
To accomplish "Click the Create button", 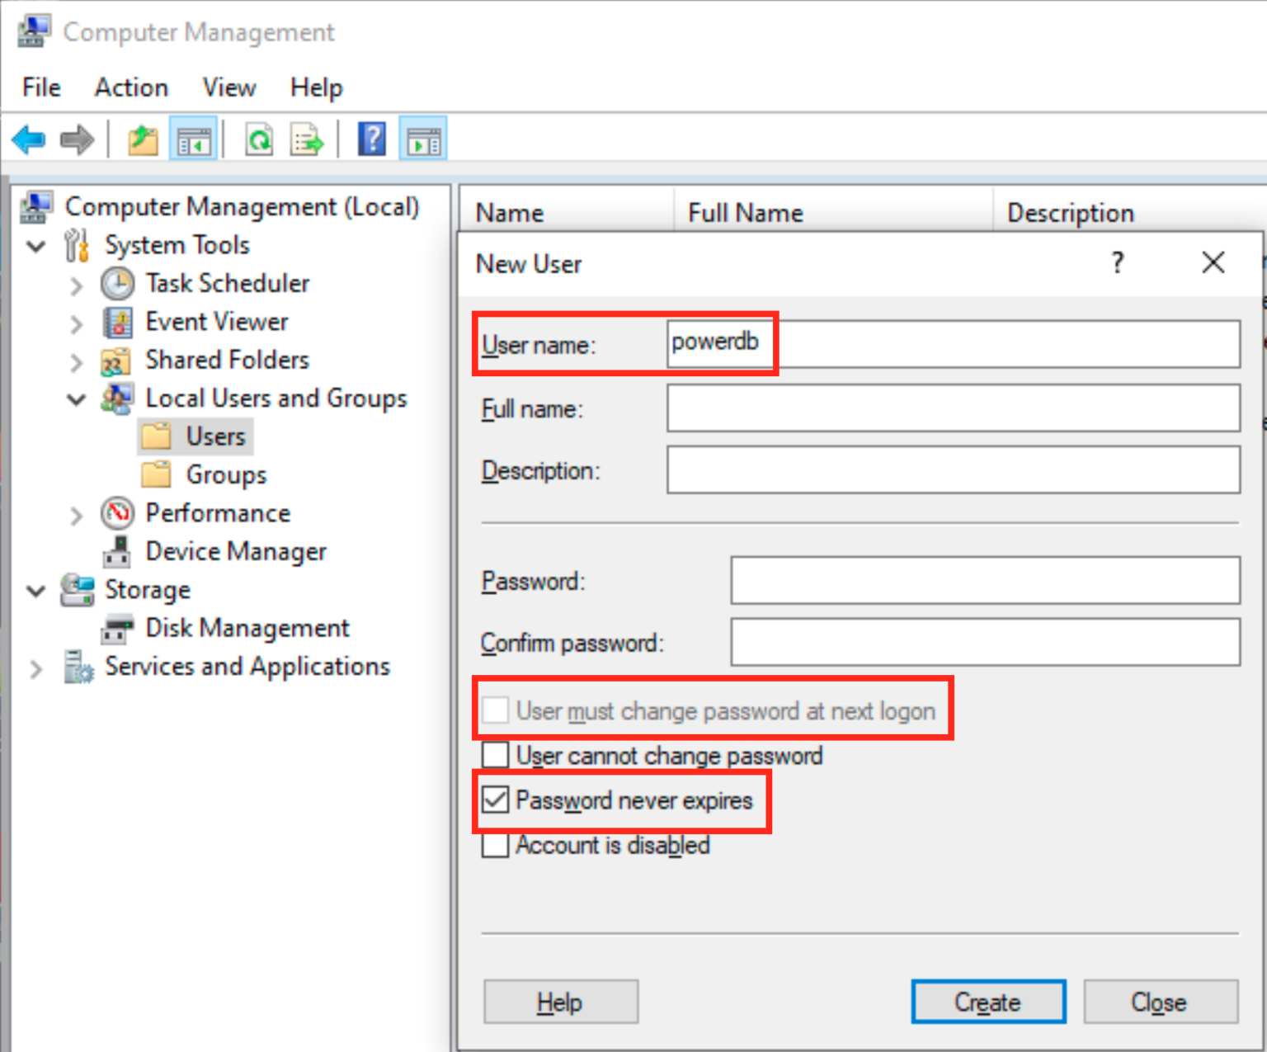I will [x=987, y=1002].
